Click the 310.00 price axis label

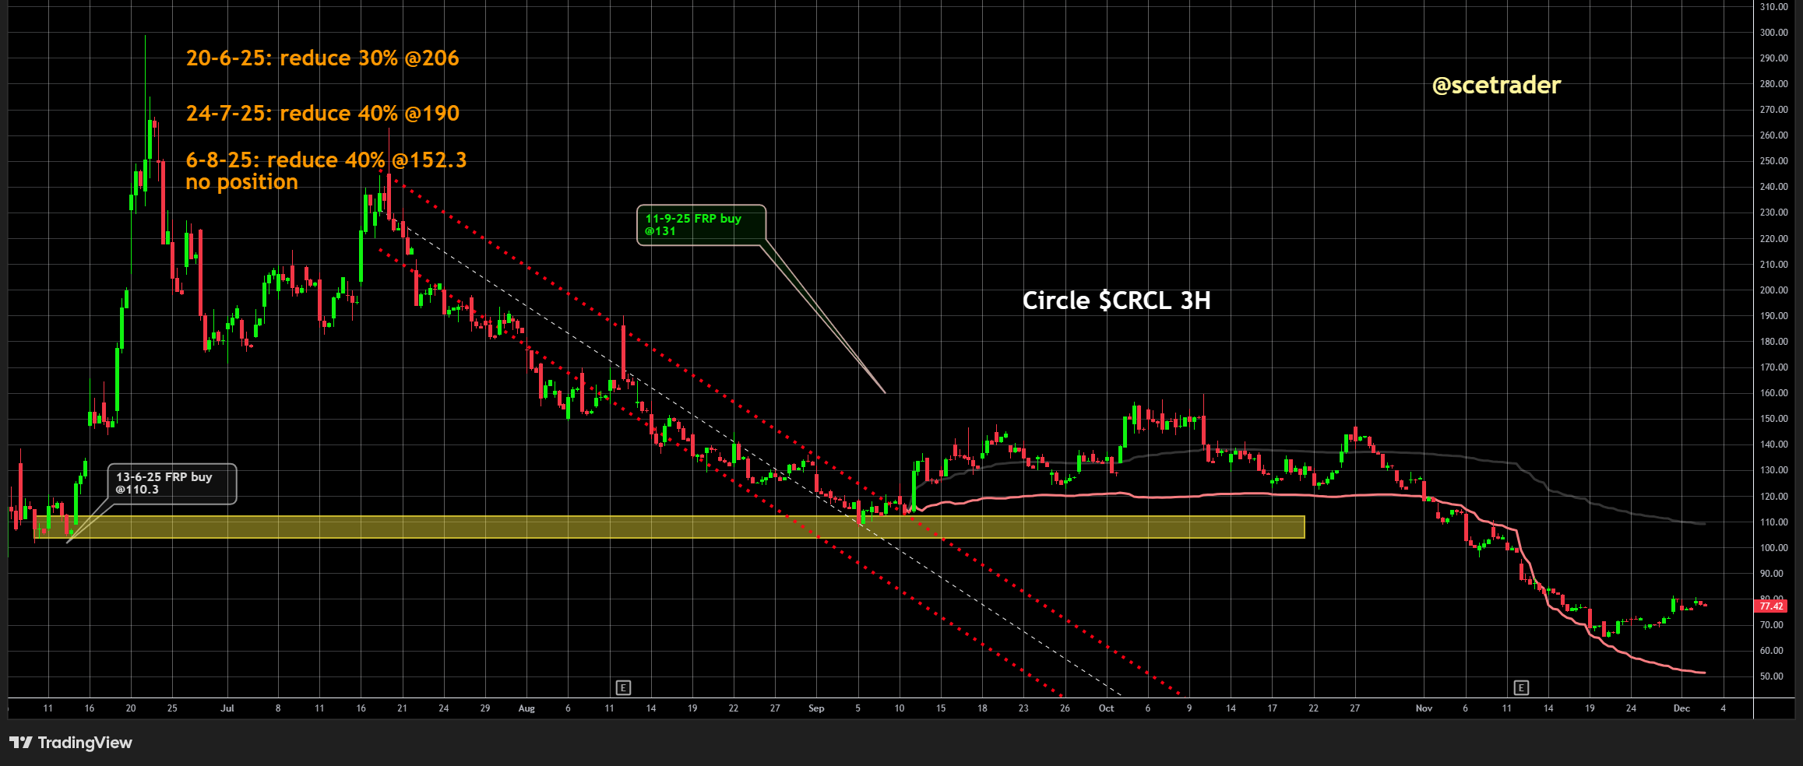pyautogui.click(x=1773, y=7)
